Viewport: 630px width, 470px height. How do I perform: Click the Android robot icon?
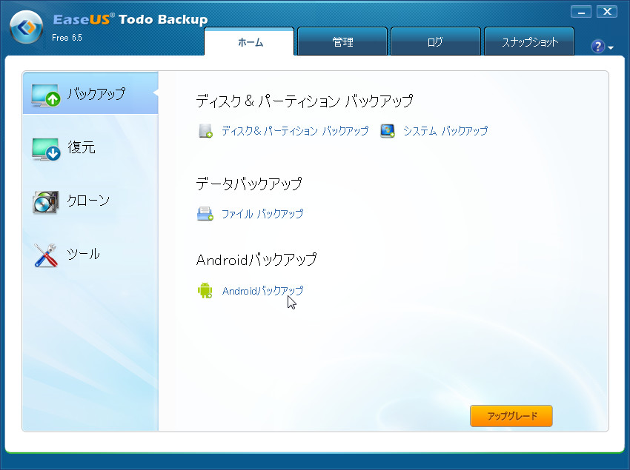[205, 291]
